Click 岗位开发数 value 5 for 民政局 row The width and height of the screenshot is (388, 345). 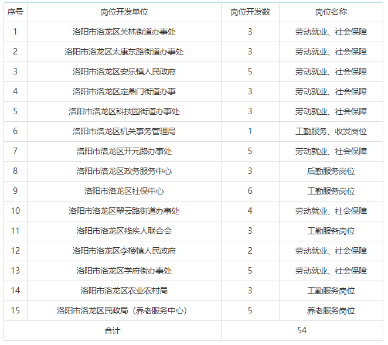(x=250, y=310)
